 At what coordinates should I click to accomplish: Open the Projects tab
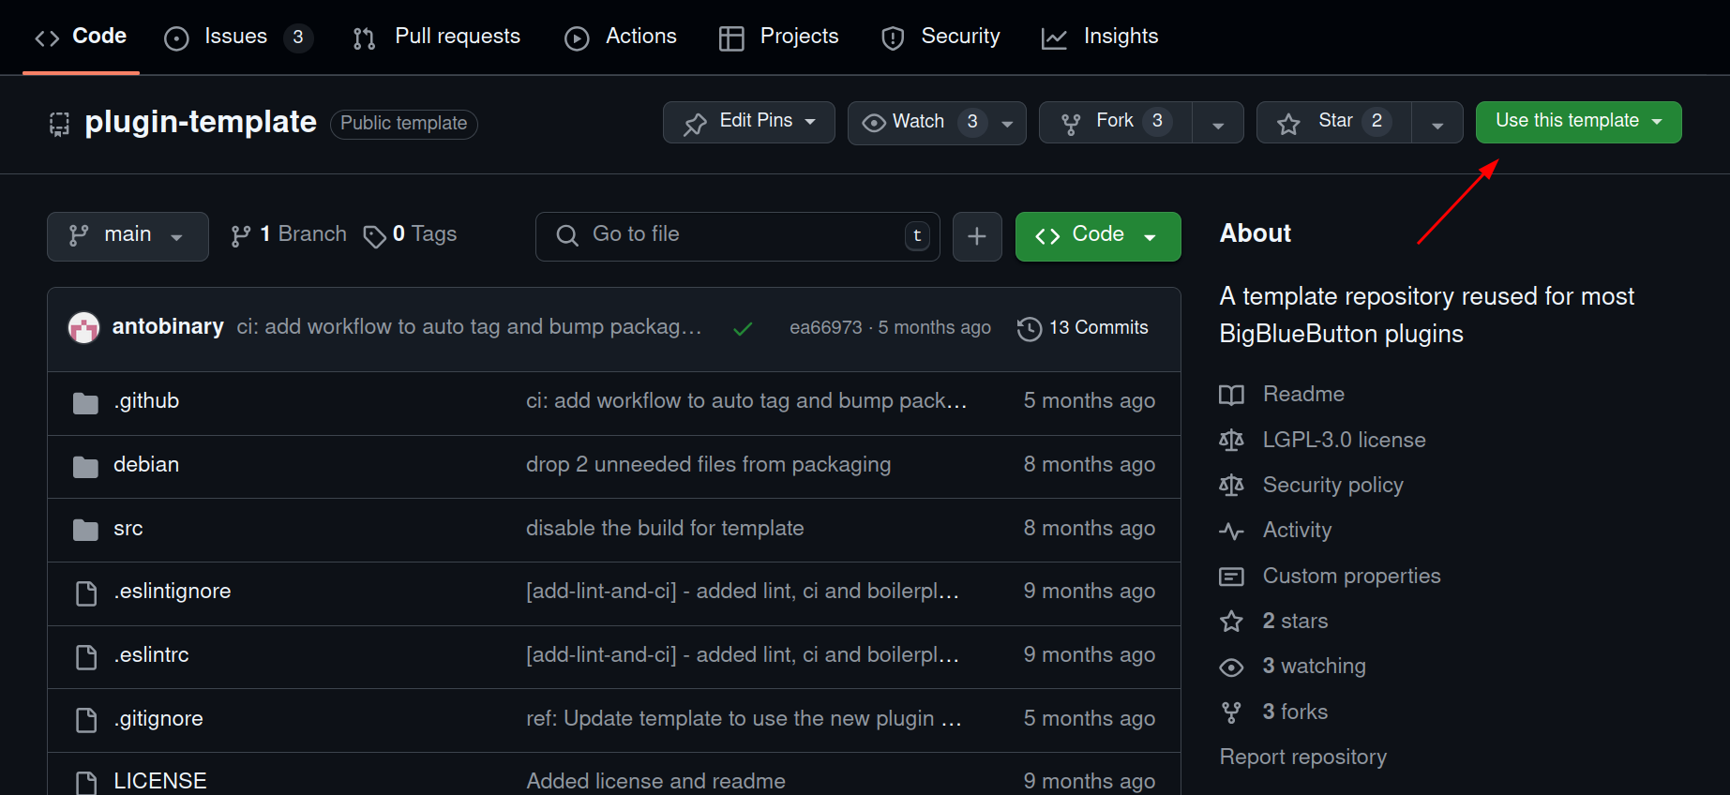click(x=779, y=37)
